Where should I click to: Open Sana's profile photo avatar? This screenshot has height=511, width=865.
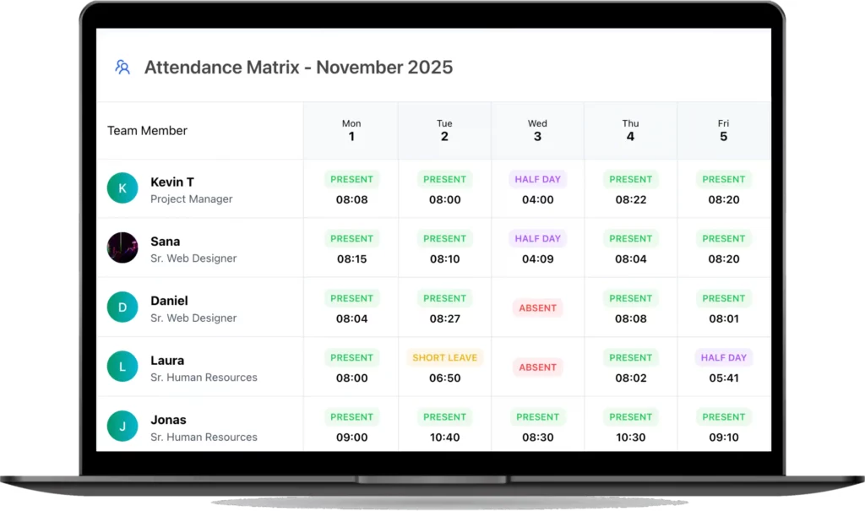pyautogui.click(x=122, y=248)
